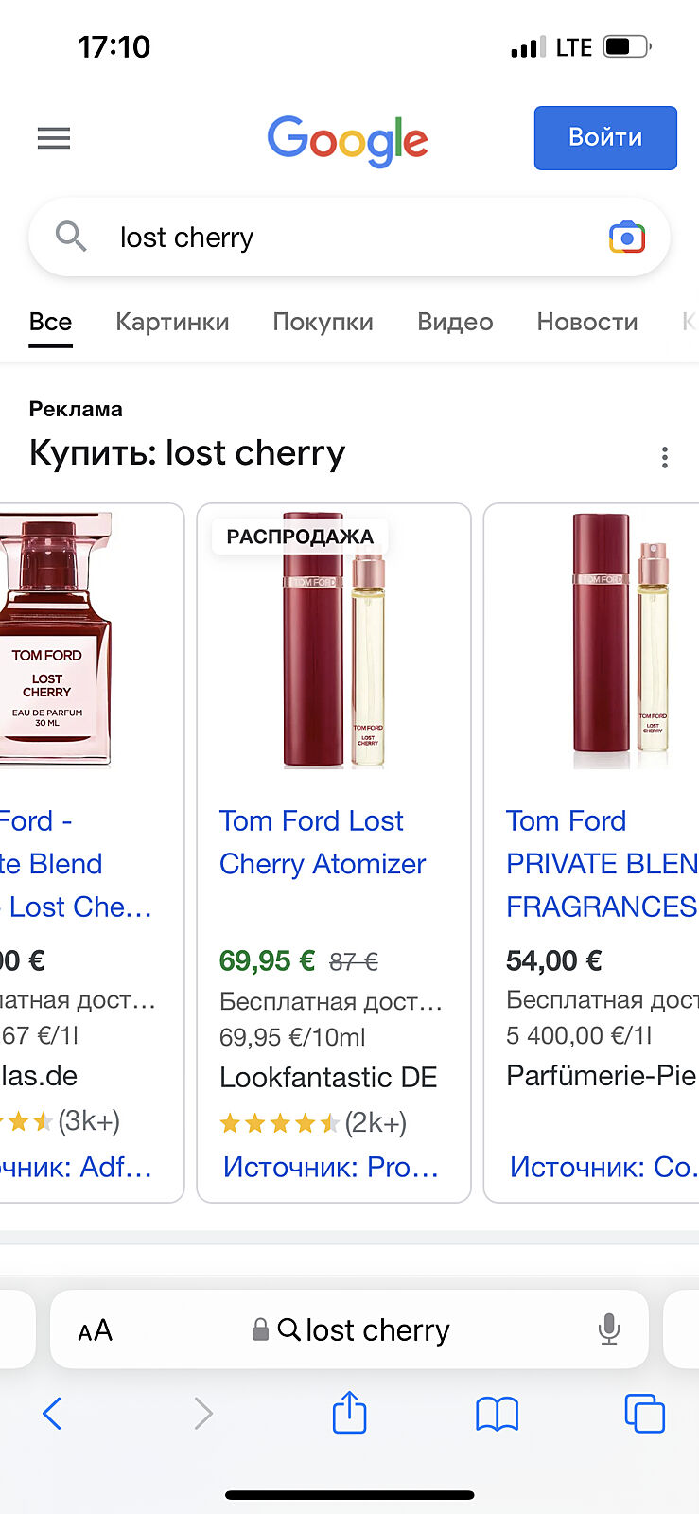Open the Видео results tab
This screenshot has height=1514, width=699.
click(455, 322)
